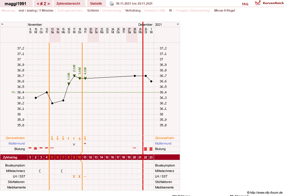Open the KurvenReich logo link
This screenshot has width=284, height=196.
tap(269, 3)
